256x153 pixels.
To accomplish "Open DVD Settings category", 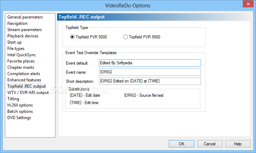I will coord(19,118).
